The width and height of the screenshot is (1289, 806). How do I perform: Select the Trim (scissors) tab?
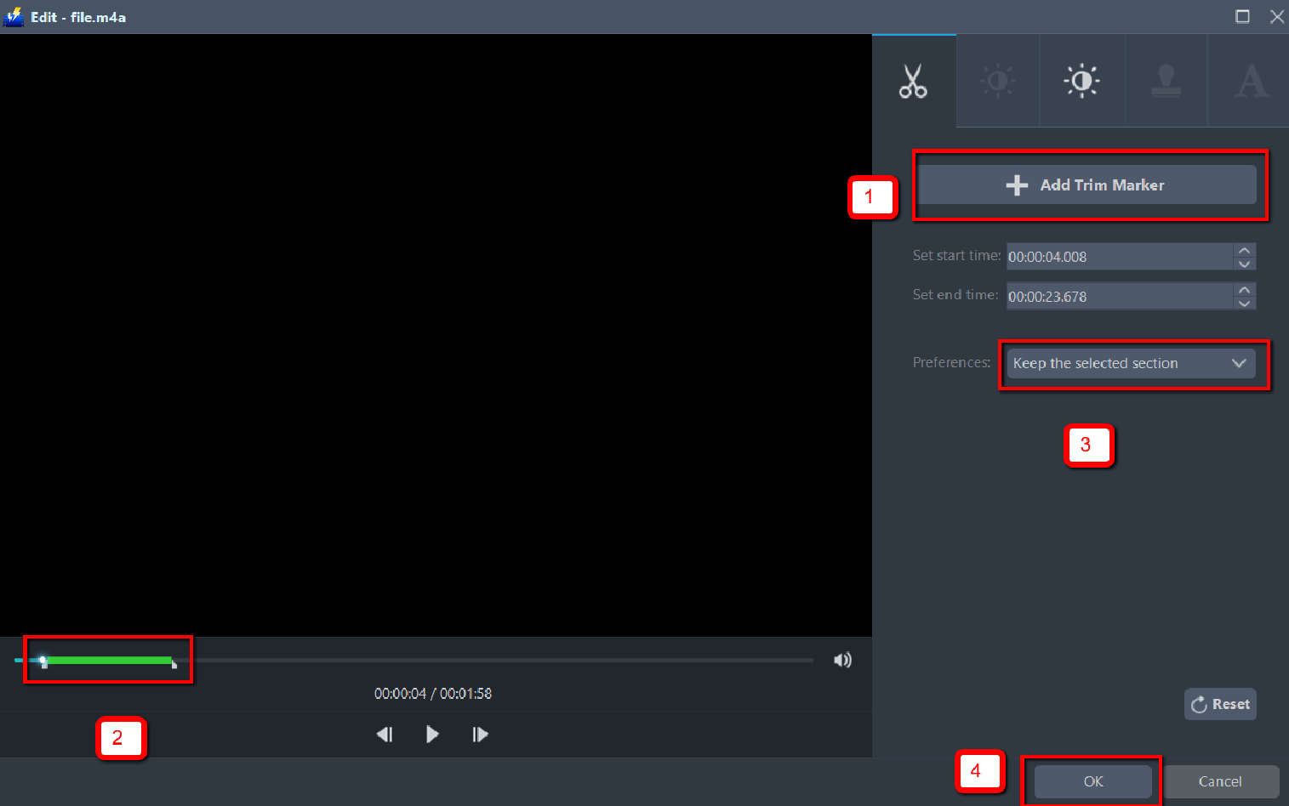(913, 81)
